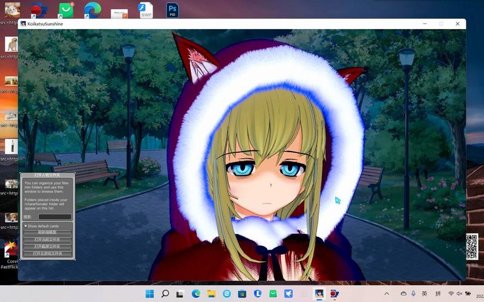
Task: Open Wi-Fi network tray icon
Action: [x=451, y=294]
